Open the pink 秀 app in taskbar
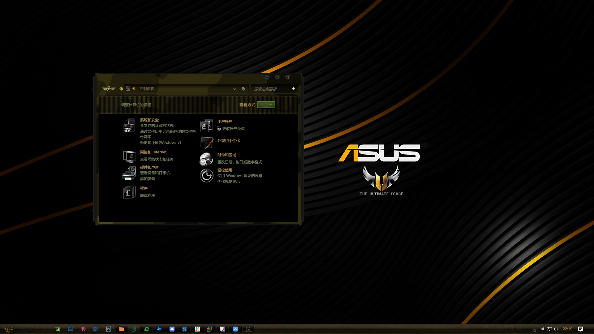 click(83, 329)
